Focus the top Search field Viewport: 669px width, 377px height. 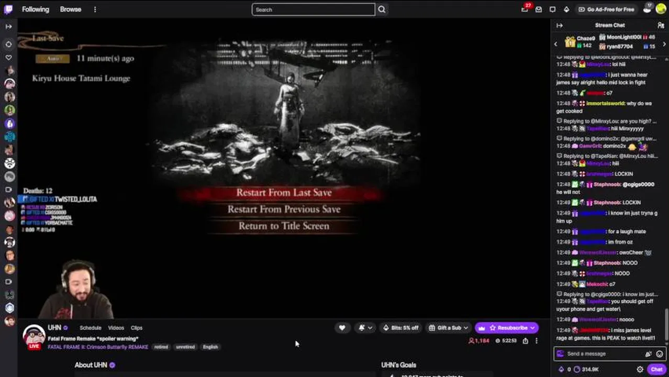coord(313,9)
